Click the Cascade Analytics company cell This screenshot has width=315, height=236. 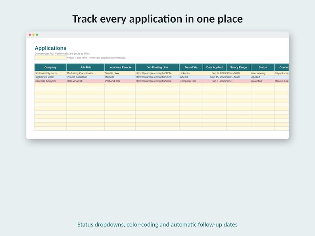tap(50, 81)
